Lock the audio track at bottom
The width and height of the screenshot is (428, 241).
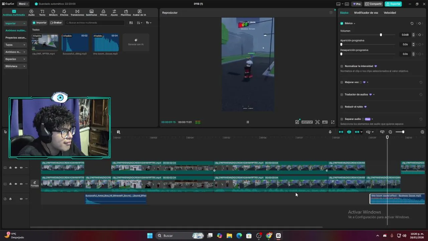pos(10,199)
